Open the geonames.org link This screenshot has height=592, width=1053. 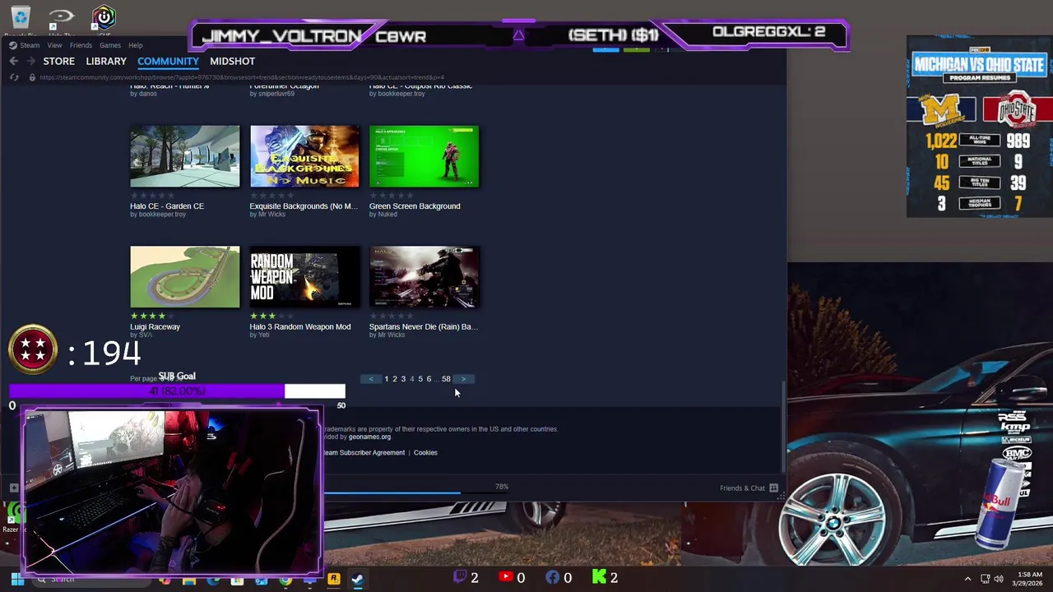369,437
